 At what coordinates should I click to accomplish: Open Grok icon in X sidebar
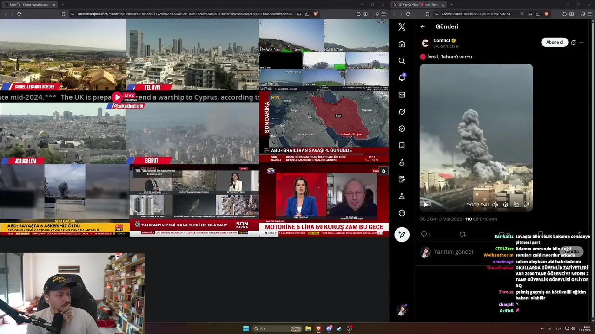(402, 112)
